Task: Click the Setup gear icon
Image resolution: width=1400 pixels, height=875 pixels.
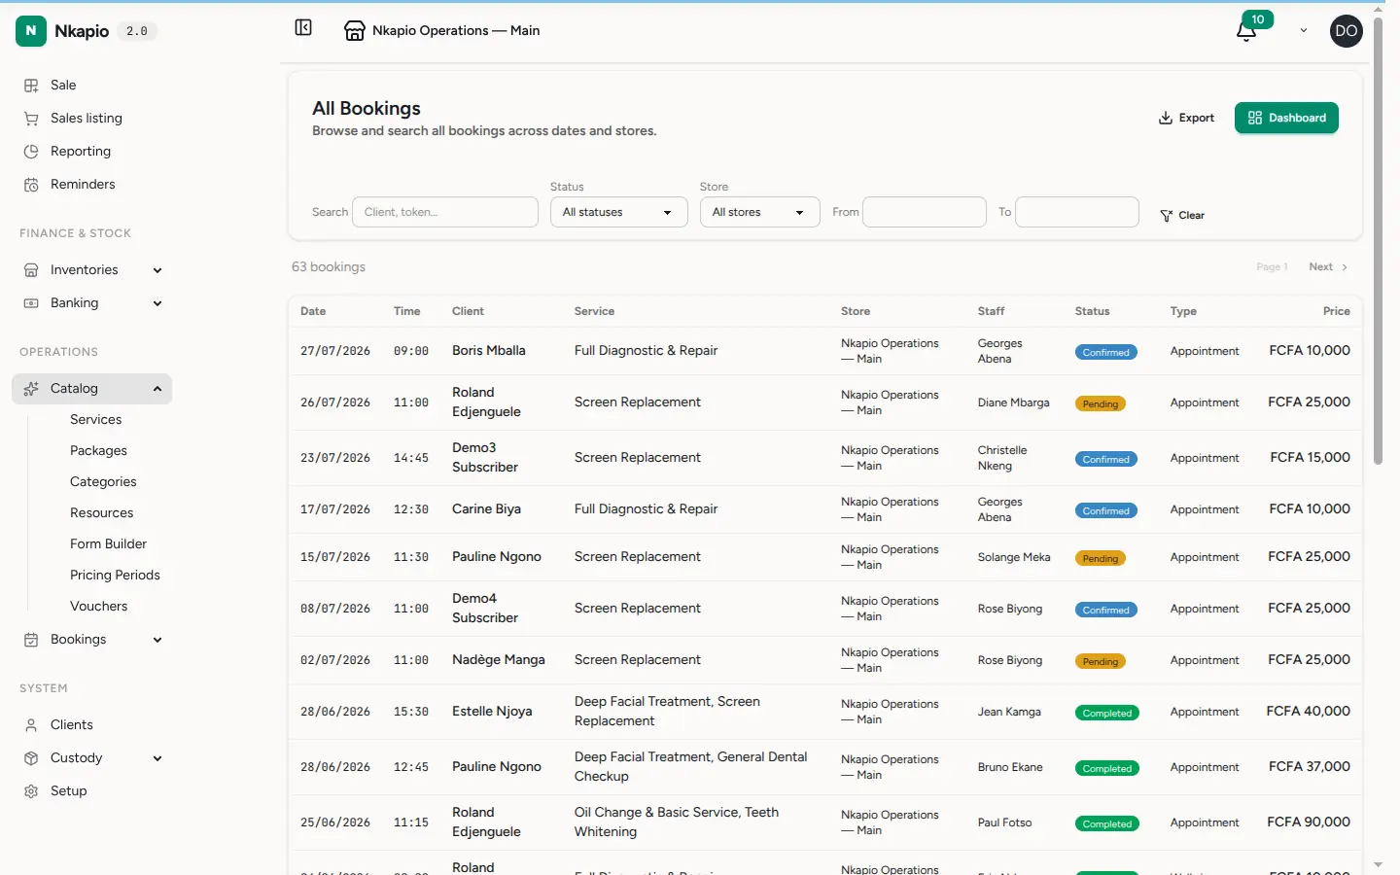Action: tap(31, 791)
